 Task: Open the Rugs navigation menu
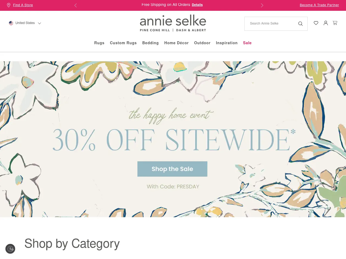99,43
